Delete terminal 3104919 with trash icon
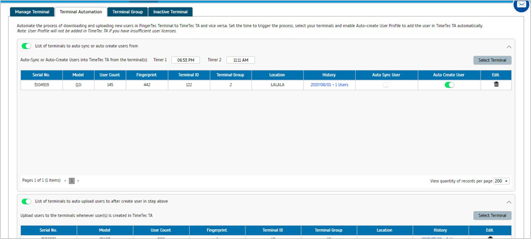This screenshot has width=531, height=239. click(x=496, y=84)
